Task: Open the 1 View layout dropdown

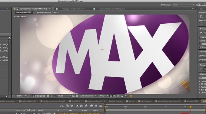Action: tap(103, 96)
